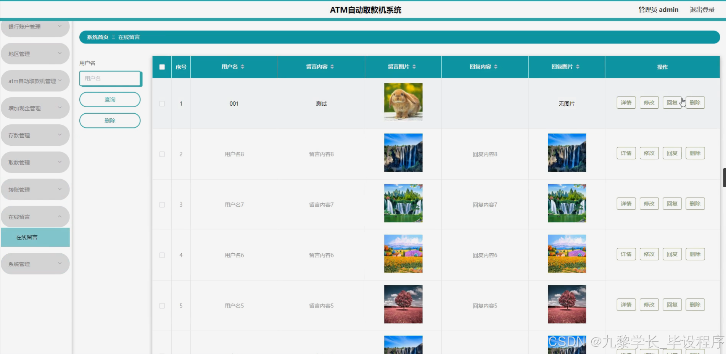726x354 pixels.
Task: Toggle the select-all checkbox in header
Action: pos(162,67)
